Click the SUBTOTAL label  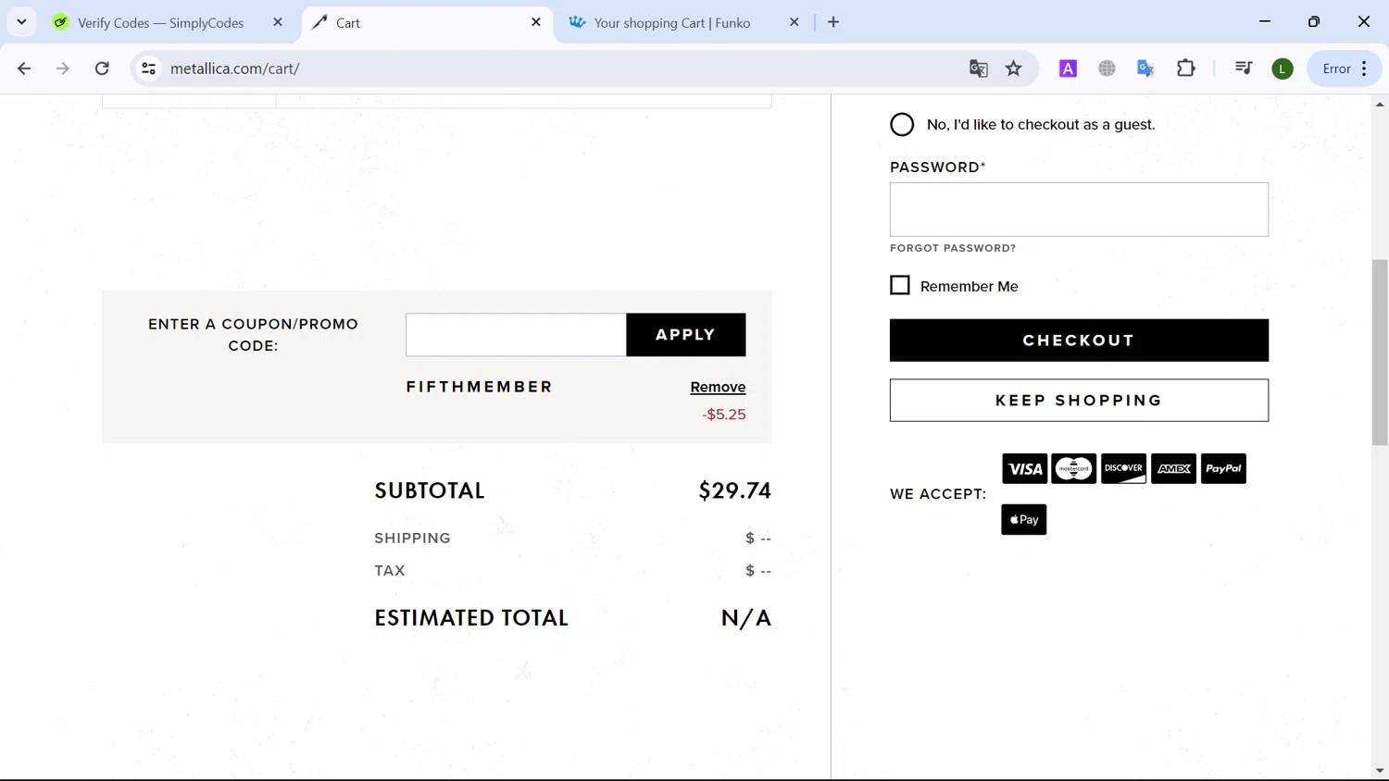pyautogui.click(x=430, y=490)
